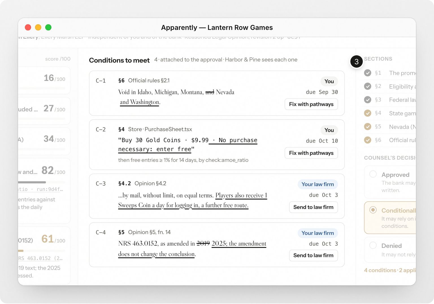The height and width of the screenshot is (304, 434).
Task: Click the 'due Sep 30' date
Action: (x=322, y=92)
